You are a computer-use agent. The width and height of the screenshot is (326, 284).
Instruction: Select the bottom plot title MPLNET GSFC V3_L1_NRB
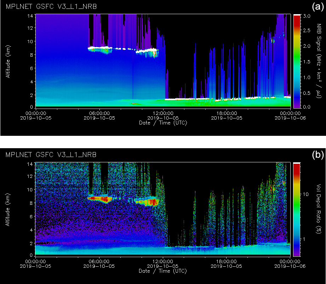point(51,155)
